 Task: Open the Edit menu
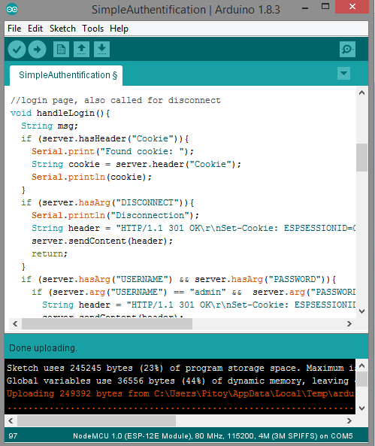(x=35, y=29)
